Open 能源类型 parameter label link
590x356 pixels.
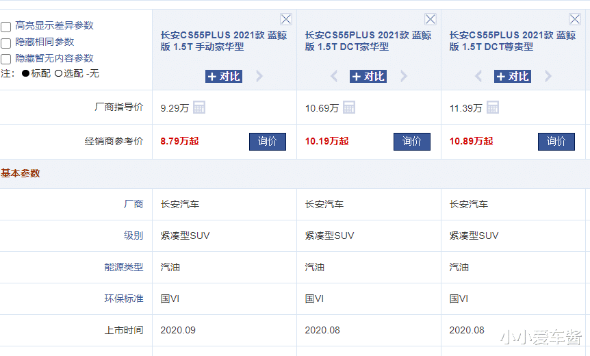pyautogui.click(x=124, y=267)
